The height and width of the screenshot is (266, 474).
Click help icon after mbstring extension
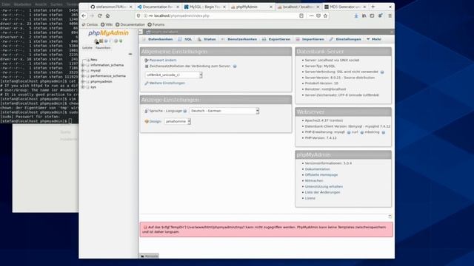pos(384,132)
